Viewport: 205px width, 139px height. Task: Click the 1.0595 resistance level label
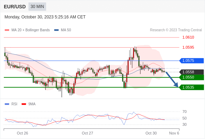click(188, 47)
